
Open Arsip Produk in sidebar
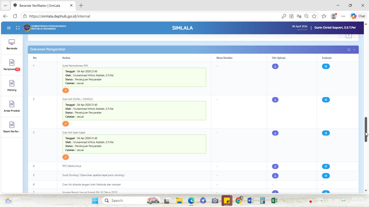[x=12, y=107]
